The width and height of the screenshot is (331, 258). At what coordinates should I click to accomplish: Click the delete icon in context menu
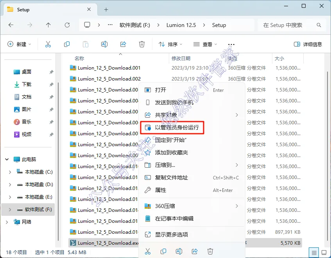[x=210, y=251]
